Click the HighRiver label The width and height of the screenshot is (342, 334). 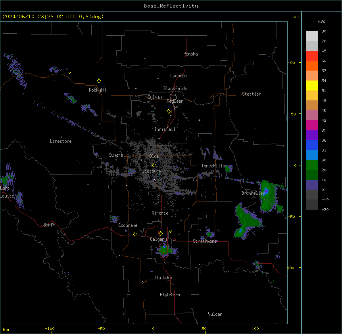(171, 295)
